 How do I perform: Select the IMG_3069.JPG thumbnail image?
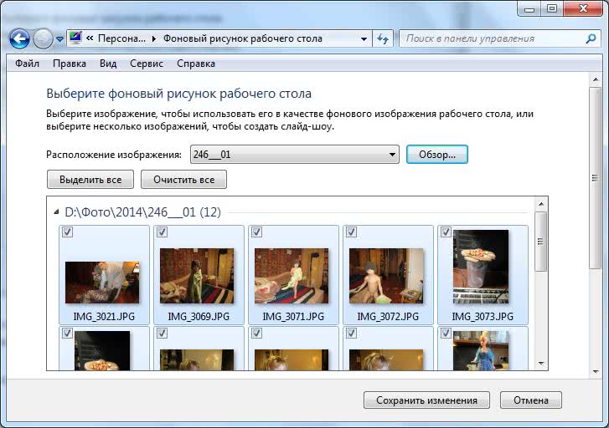(197, 276)
